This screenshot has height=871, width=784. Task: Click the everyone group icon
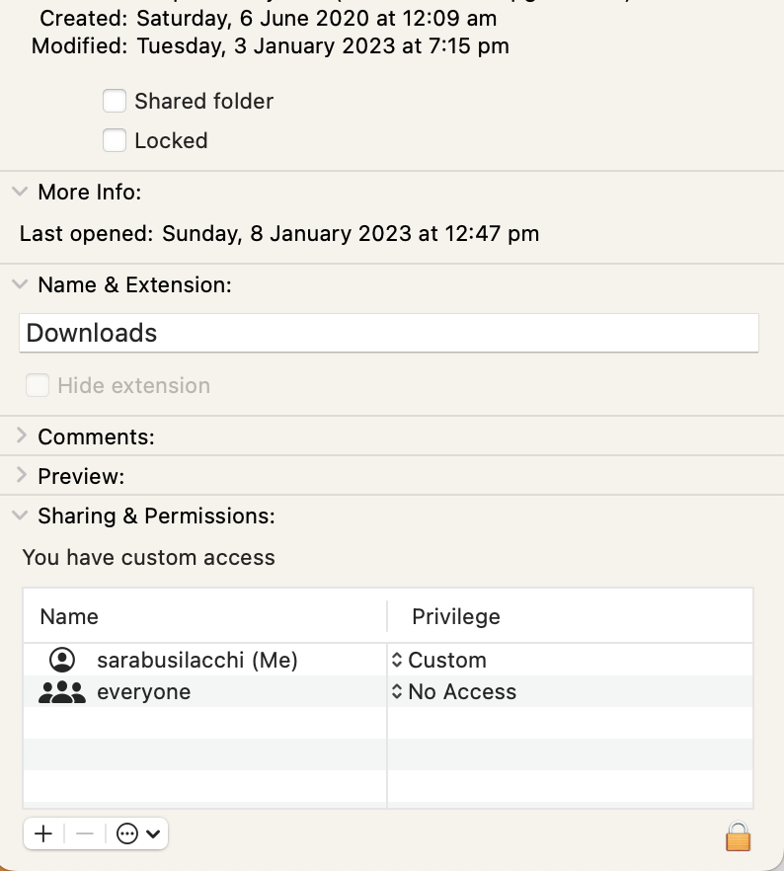[x=62, y=692]
